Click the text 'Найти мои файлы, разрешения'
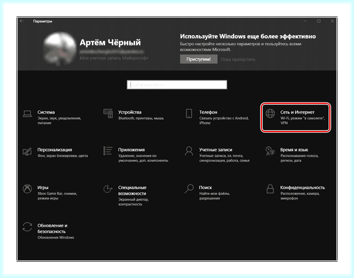Viewport: 354px width, 278px height. click(x=215, y=196)
